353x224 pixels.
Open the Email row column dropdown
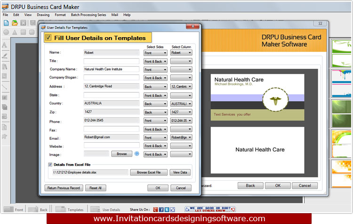point(181,137)
